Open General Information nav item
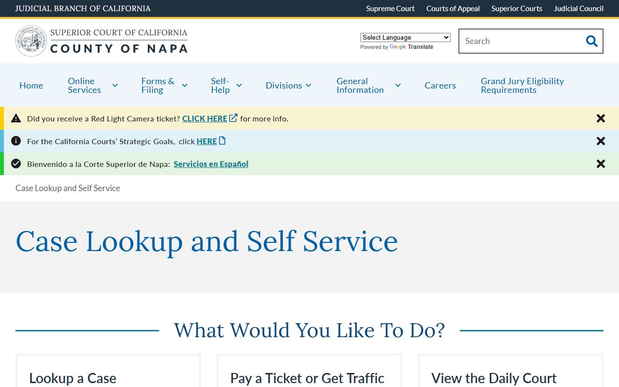Image resolution: width=619 pixels, height=387 pixels. (x=360, y=86)
